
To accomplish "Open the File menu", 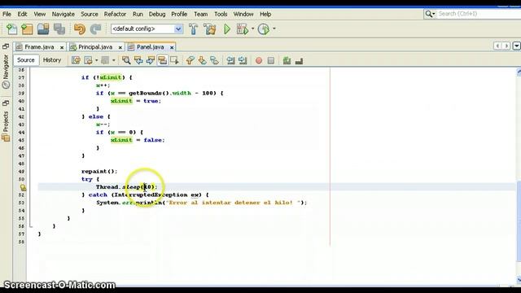I will point(7,14).
